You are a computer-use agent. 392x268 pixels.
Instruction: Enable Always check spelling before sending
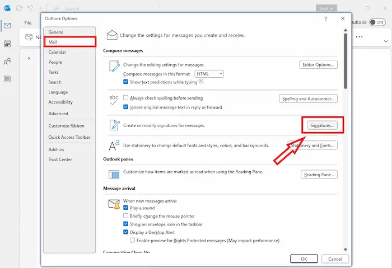tap(126, 98)
